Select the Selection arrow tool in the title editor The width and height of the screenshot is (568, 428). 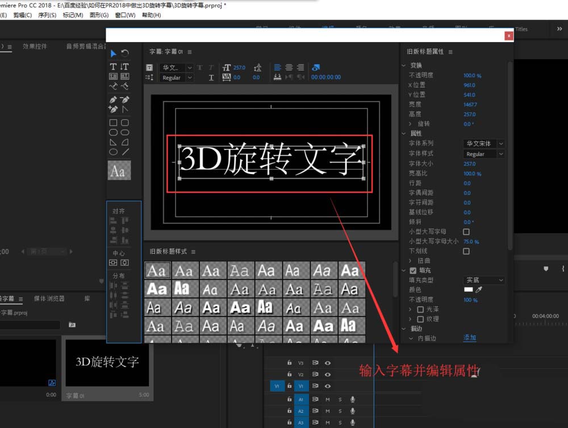114,54
